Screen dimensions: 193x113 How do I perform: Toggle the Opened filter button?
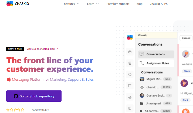pos(186,38)
